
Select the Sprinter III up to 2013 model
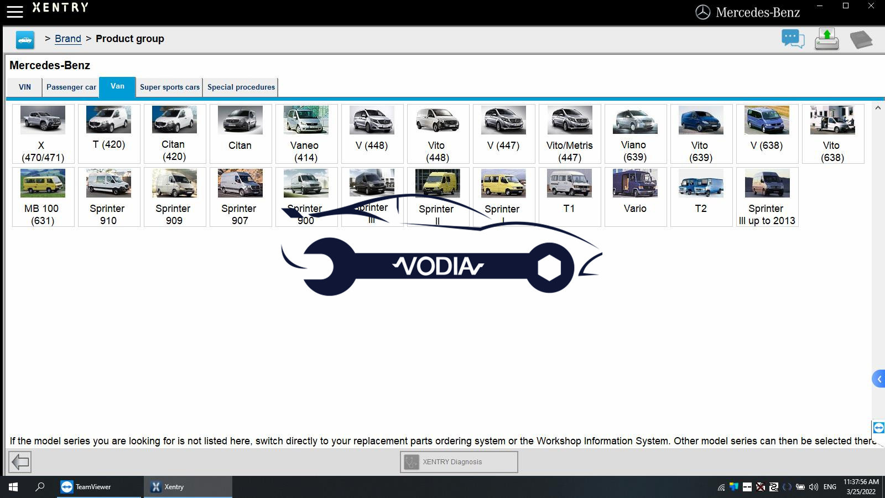pyautogui.click(x=767, y=197)
